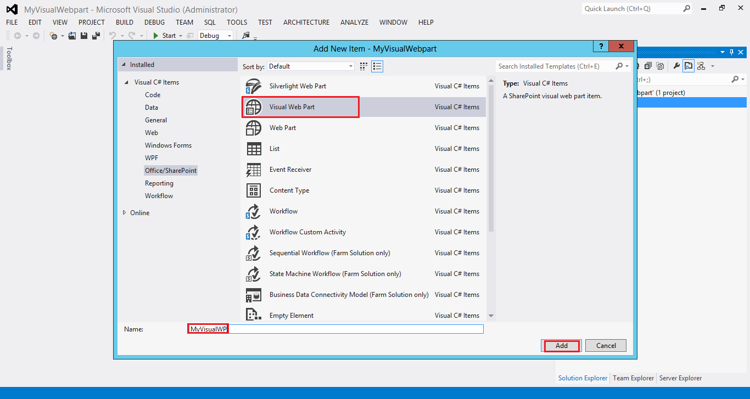The image size is (750, 399).
Task: Open the Sort by Default dropdown
Action: point(311,66)
